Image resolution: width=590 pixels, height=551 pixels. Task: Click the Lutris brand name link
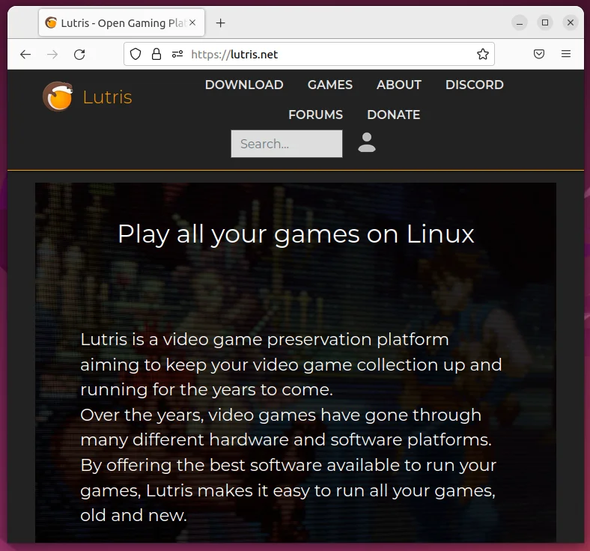click(x=108, y=97)
